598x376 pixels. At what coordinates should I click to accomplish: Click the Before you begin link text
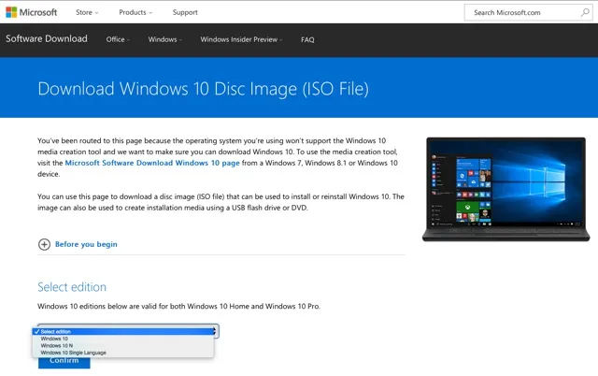coord(86,244)
